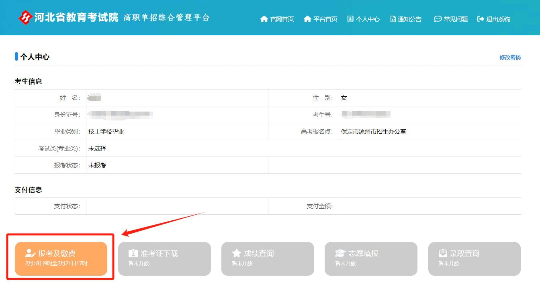Viewport: 540px width, 299px height.
Task: Click the envelope icon on 录取查询
Action: [443, 253]
